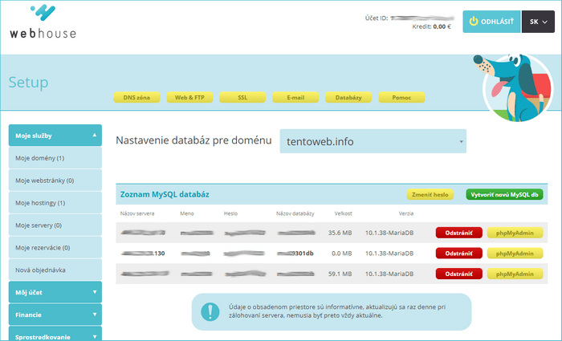
Task: Switch to the Web & FTP tab
Action: tap(189, 98)
